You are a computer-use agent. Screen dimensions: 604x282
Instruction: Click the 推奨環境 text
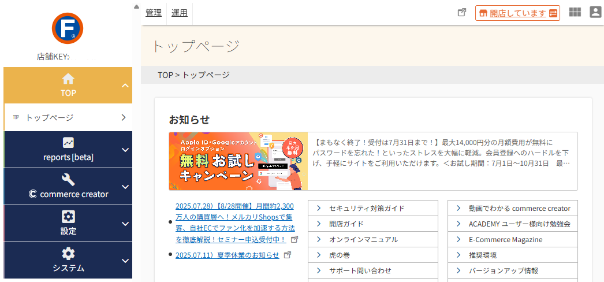483,255
